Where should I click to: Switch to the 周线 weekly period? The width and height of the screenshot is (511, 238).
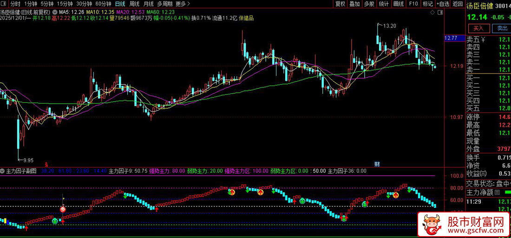(134, 4)
